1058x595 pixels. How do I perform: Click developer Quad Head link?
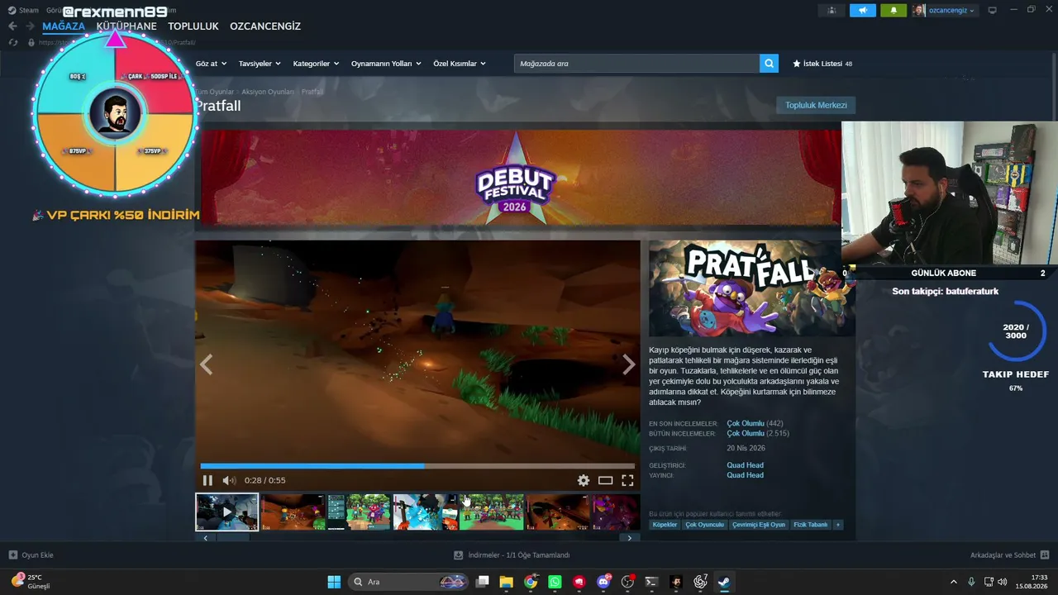(x=745, y=465)
